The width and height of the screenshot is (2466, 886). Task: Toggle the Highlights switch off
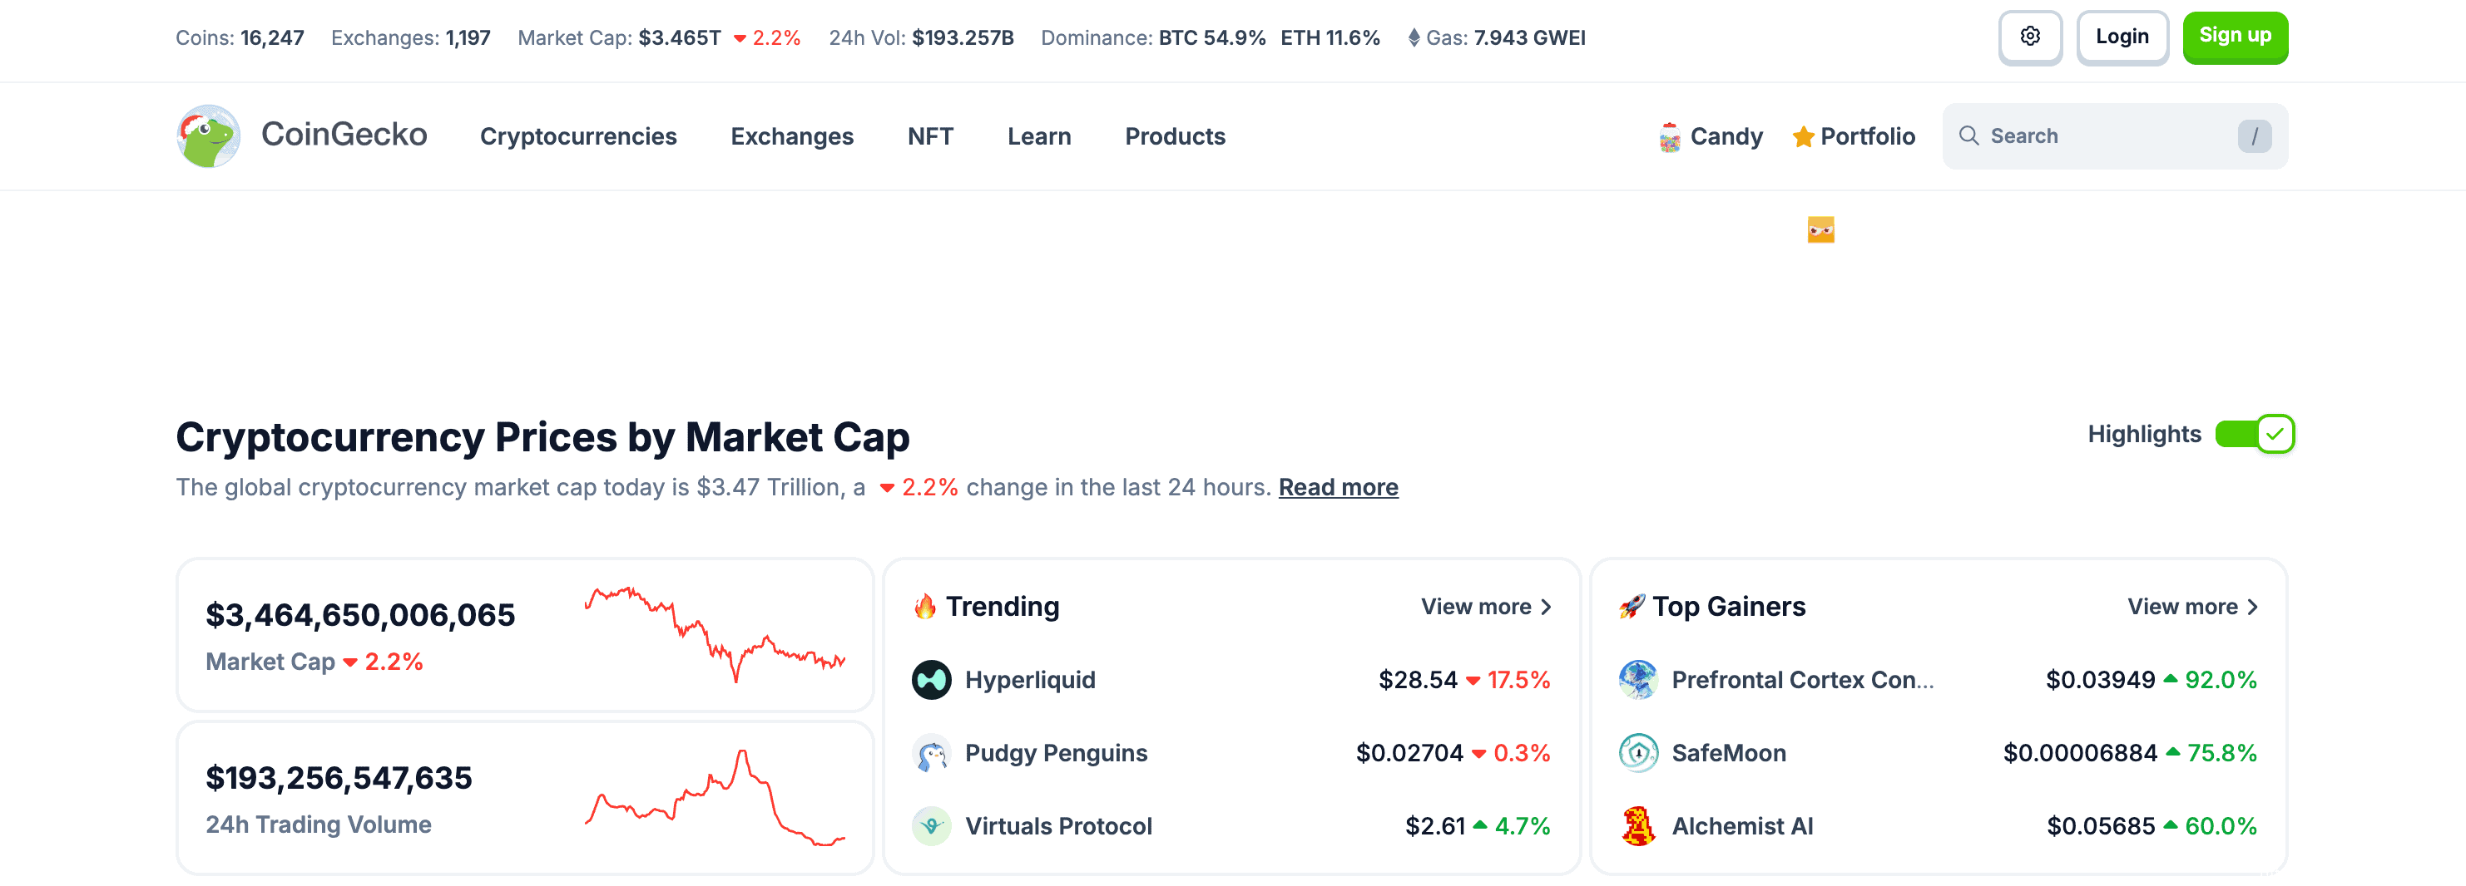click(x=2254, y=435)
